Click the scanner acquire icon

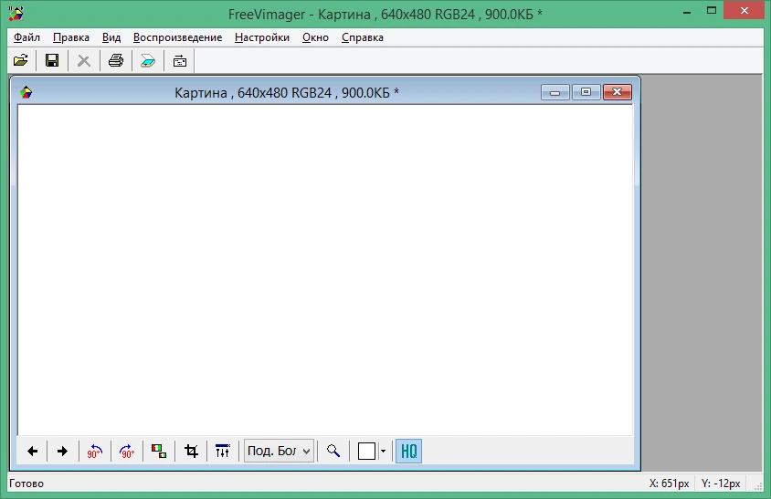[148, 60]
